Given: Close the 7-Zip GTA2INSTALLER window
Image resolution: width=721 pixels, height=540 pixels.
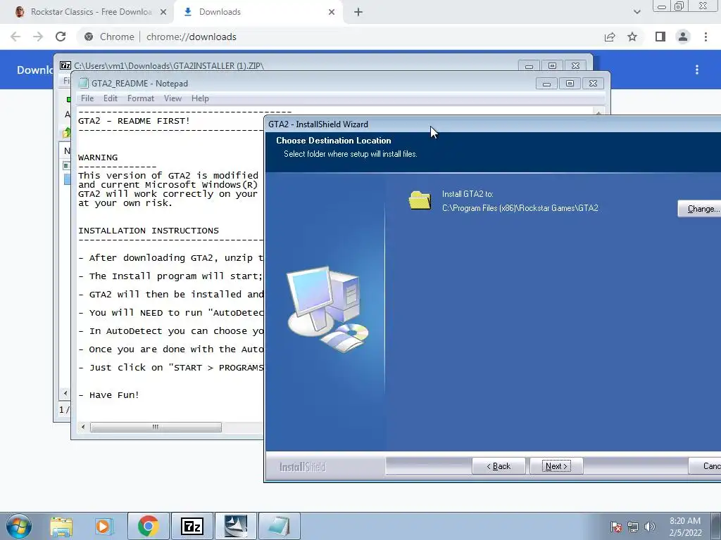Looking at the screenshot, I should coord(575,66).
